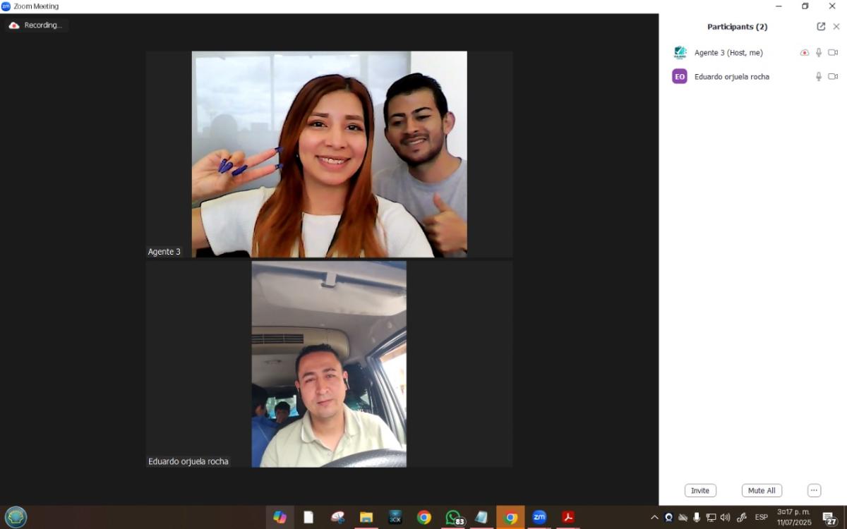This screenshot has width=847, height=529.
Task: Toggle Agente 3's camera icon
Action: pos(833,53)
